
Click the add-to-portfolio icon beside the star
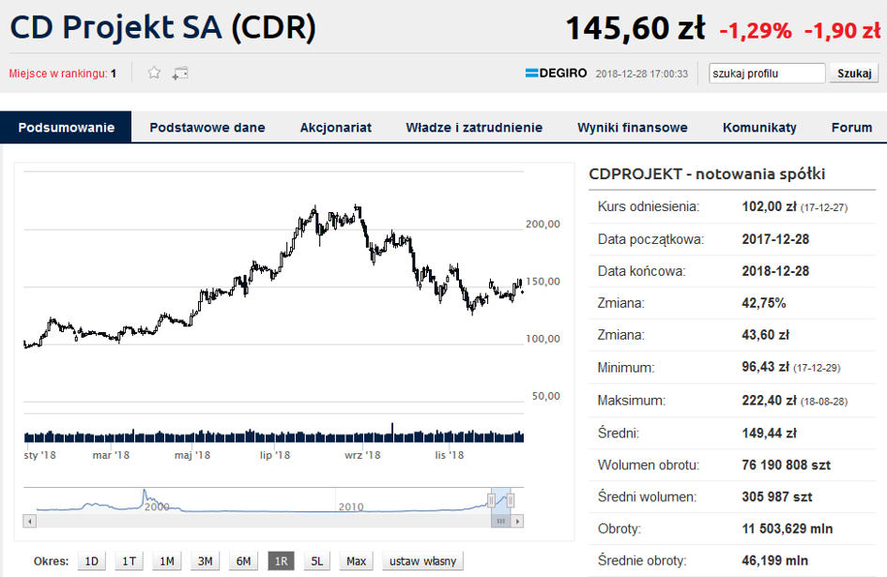pos(180,73)
